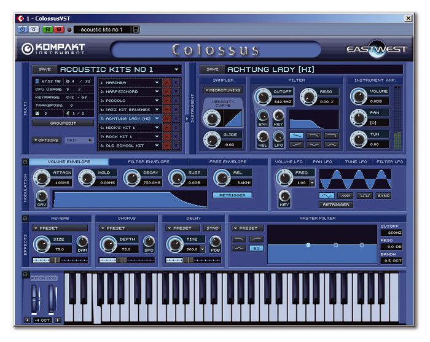Click Save next to Achtung Lady [HI]
The image size is (430, 342).
(213, 69)
